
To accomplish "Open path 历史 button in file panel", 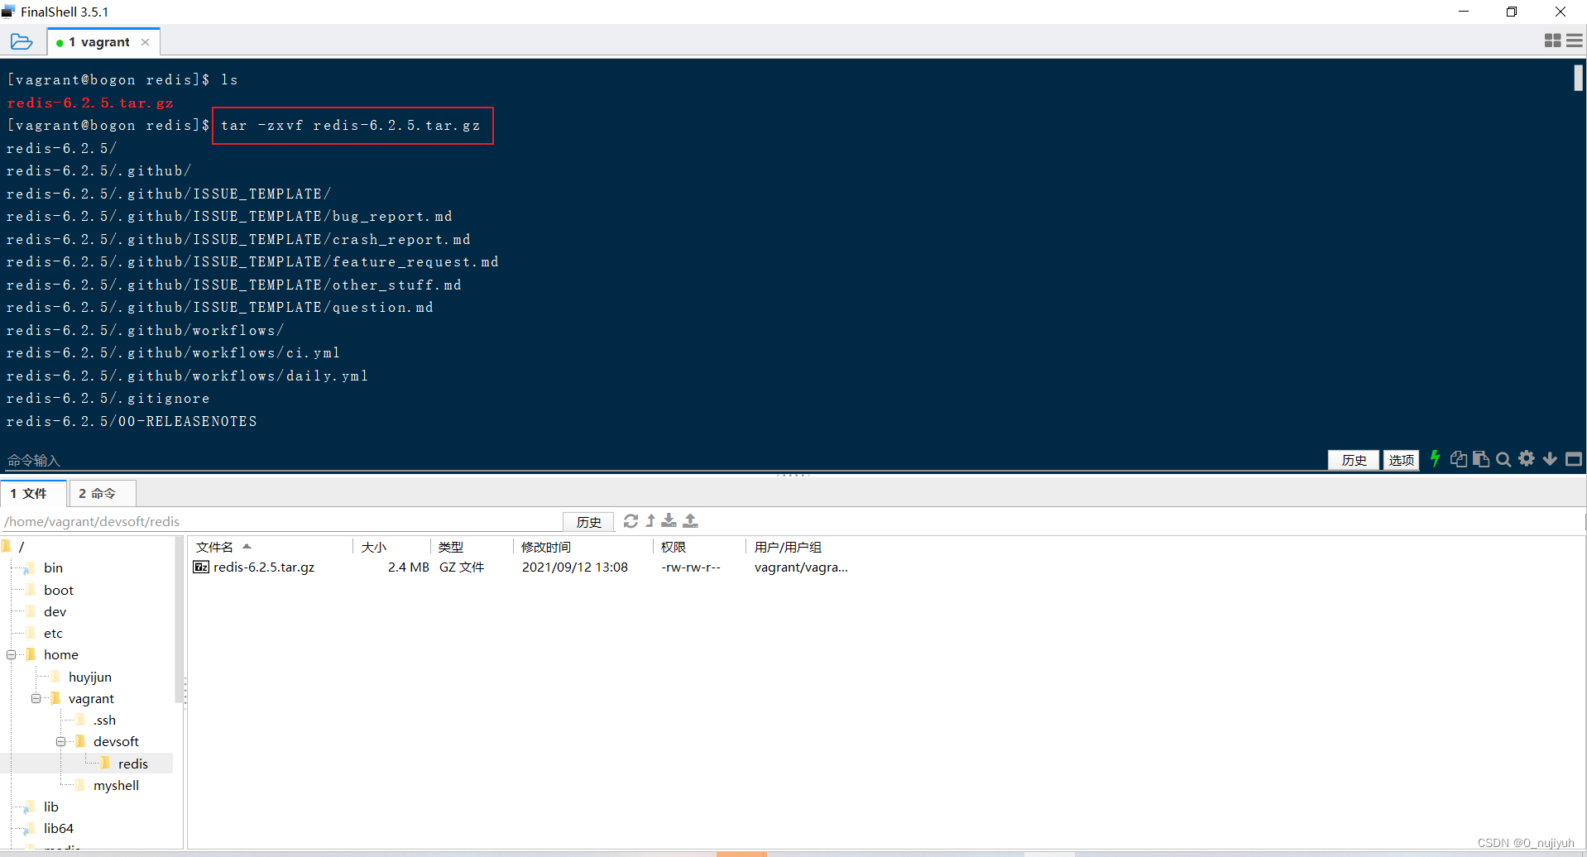I will 588,522.
